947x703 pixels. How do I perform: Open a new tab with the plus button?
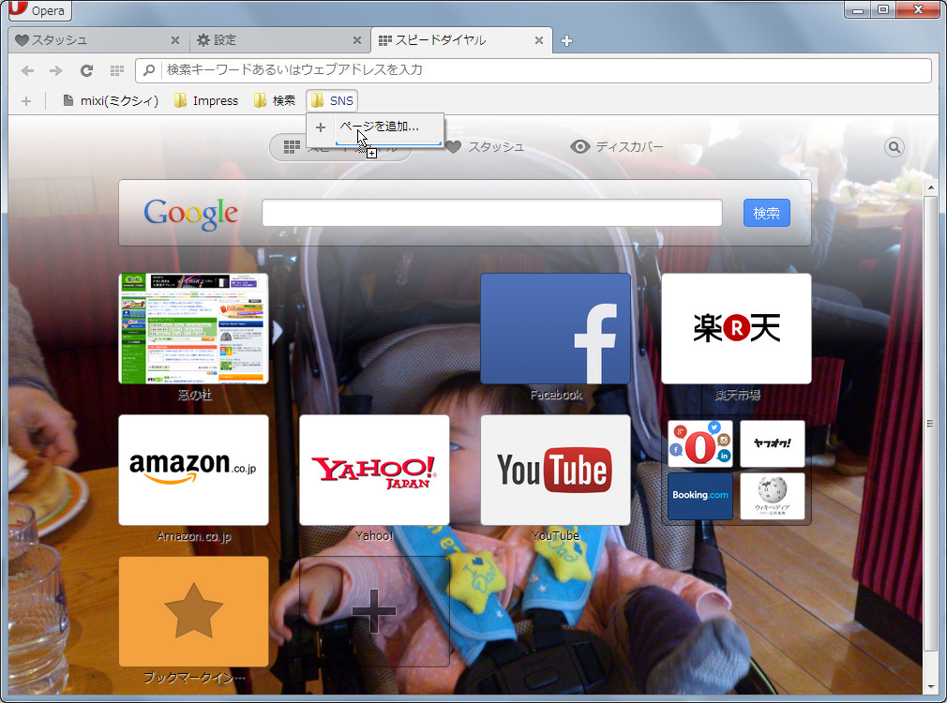(x=566, y=41)
